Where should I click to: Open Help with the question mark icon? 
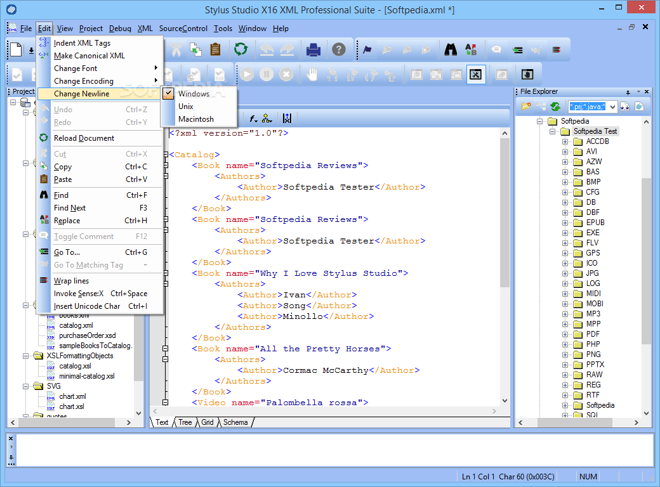338,49
